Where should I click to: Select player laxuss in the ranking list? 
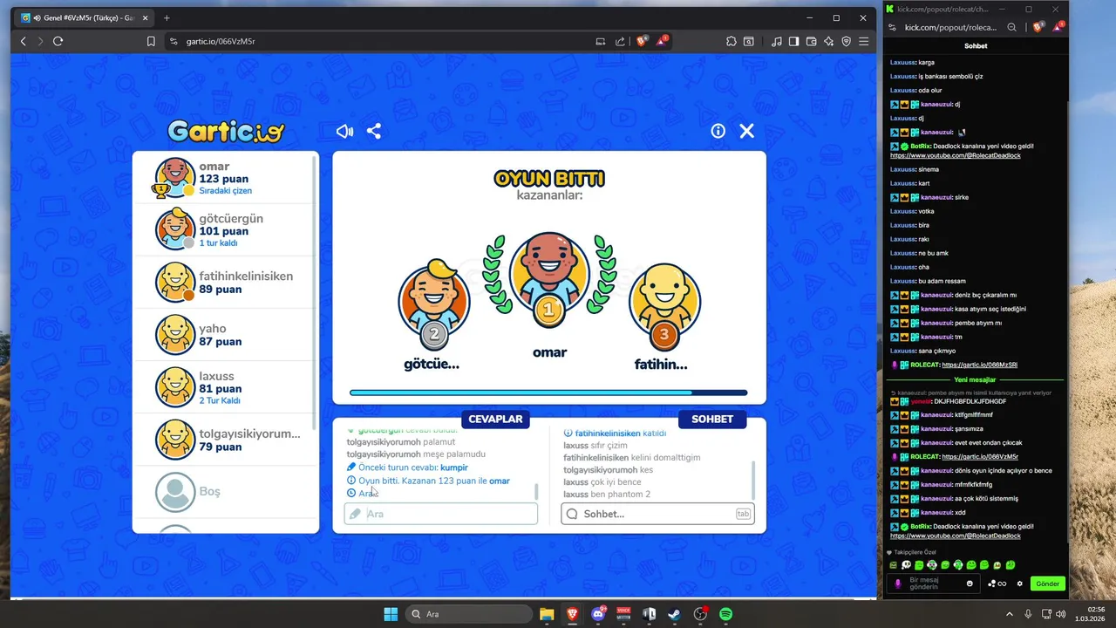pyautogui.click(x=225, y=387)
